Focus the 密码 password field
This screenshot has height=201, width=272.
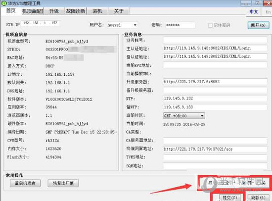[x=180, y=25]
